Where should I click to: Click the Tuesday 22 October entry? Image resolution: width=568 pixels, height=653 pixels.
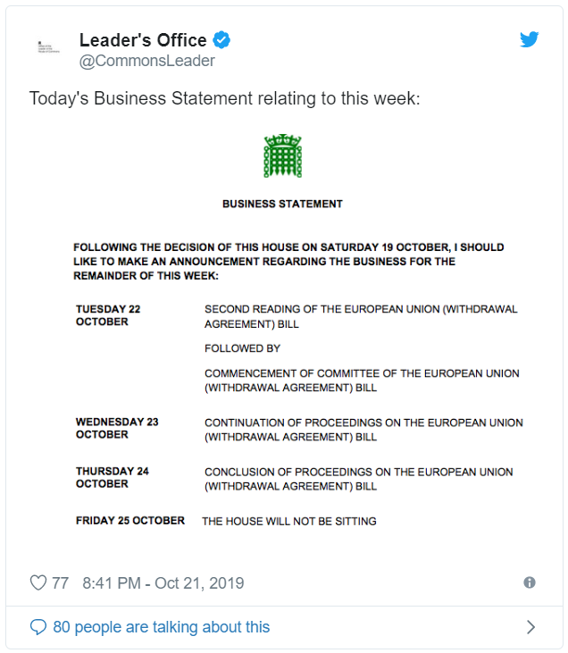(108, 315)
